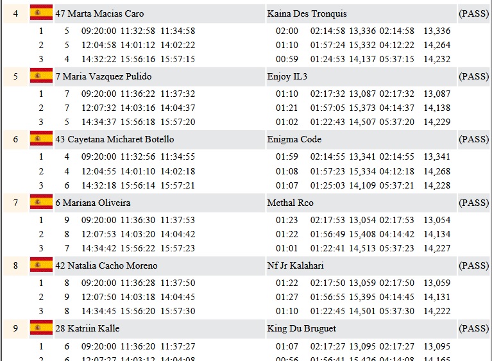Select the flag icon beside Katriin Kalle
Screen dimensions: 492x361
(x=41, y=328)
